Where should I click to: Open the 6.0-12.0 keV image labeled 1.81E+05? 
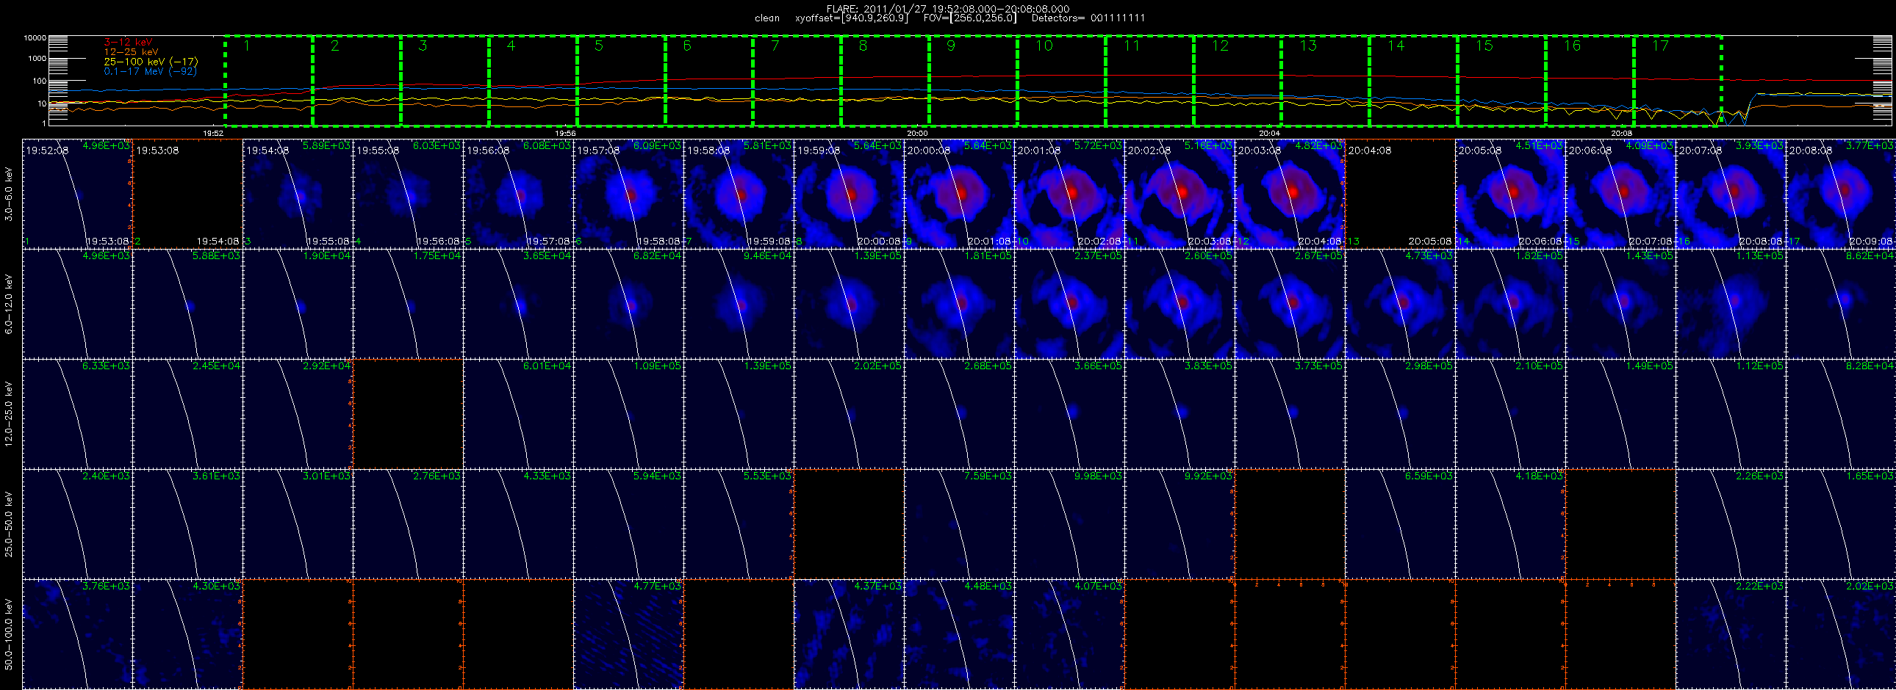point(959,304)
